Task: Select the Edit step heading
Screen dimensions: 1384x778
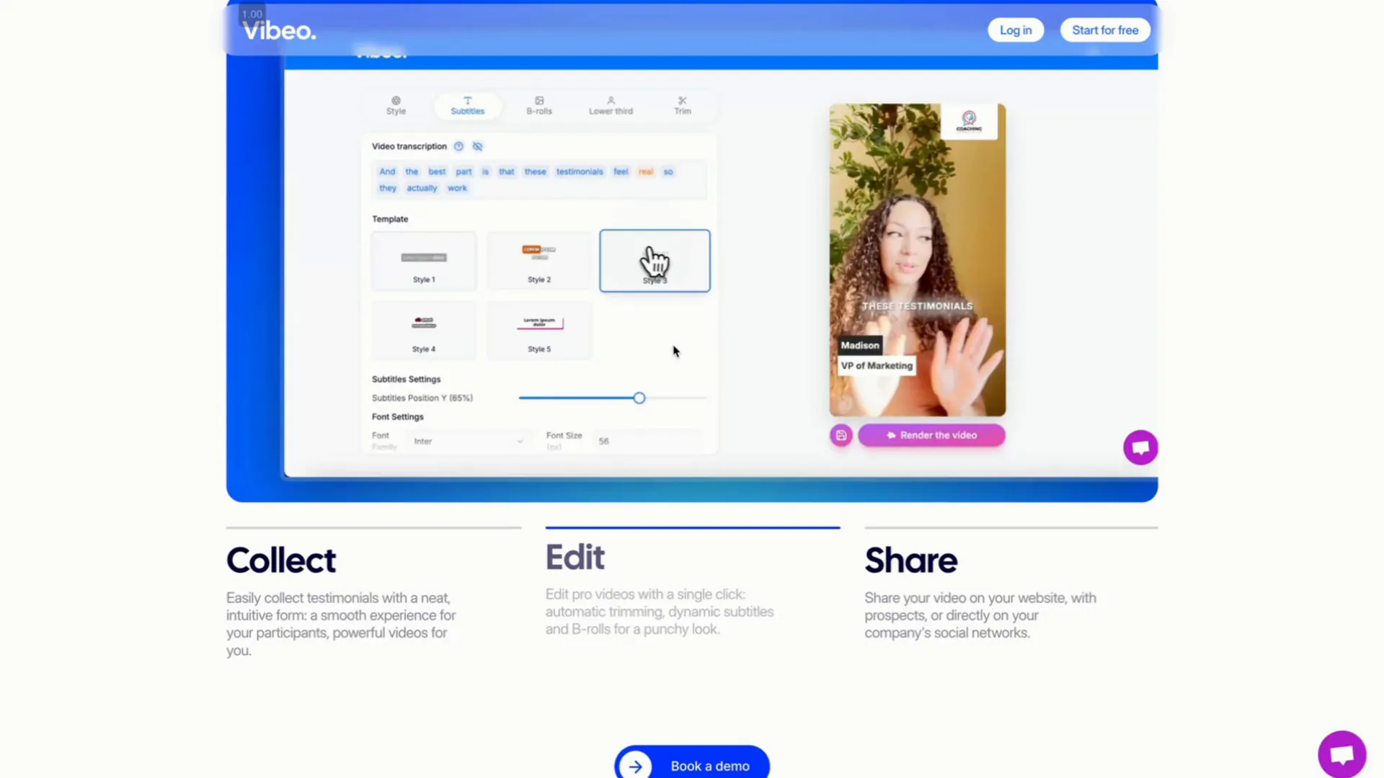Action: (575, 557)
